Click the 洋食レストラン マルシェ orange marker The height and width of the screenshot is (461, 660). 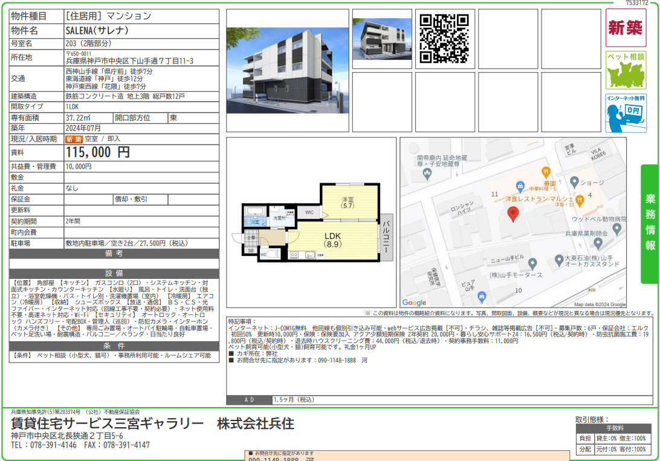pyautogui.click(x=580, y=201)
